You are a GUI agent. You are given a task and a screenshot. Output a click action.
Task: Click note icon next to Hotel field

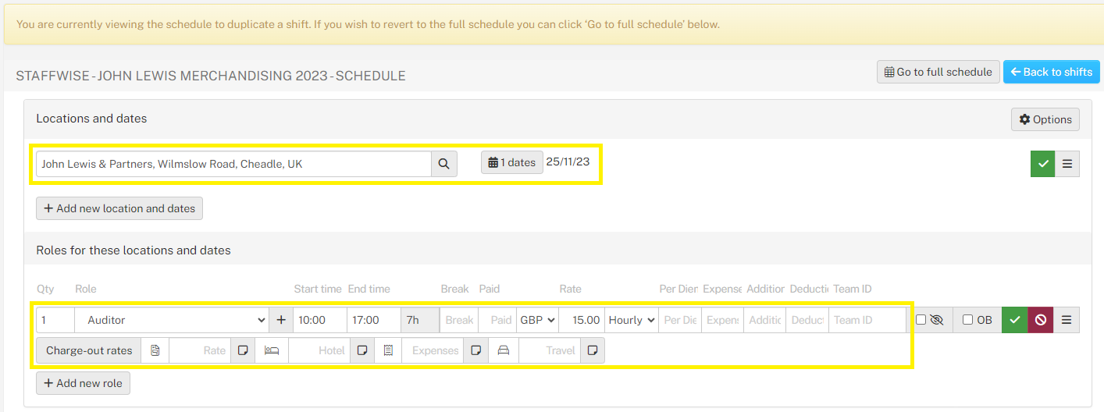362,350
